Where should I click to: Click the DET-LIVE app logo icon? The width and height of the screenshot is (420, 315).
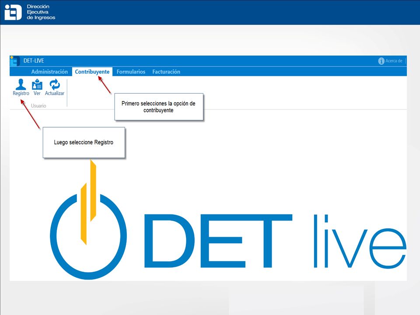tap(15, 61)
